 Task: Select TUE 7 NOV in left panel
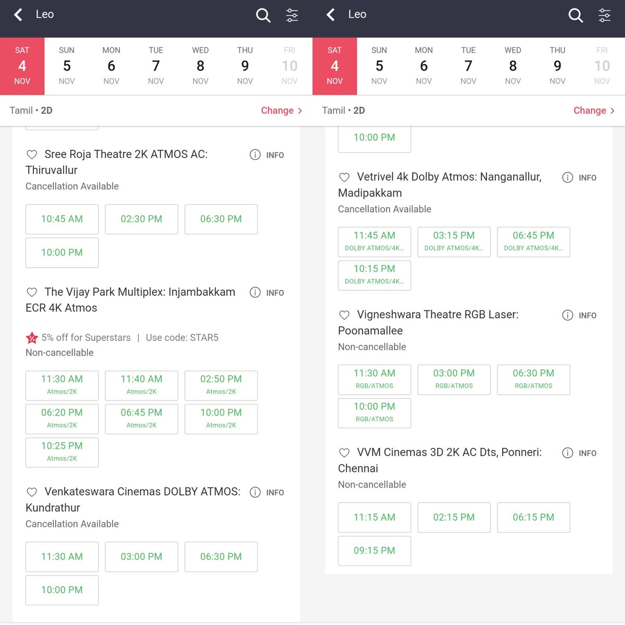pyautogui.click(x=156, y=66)
